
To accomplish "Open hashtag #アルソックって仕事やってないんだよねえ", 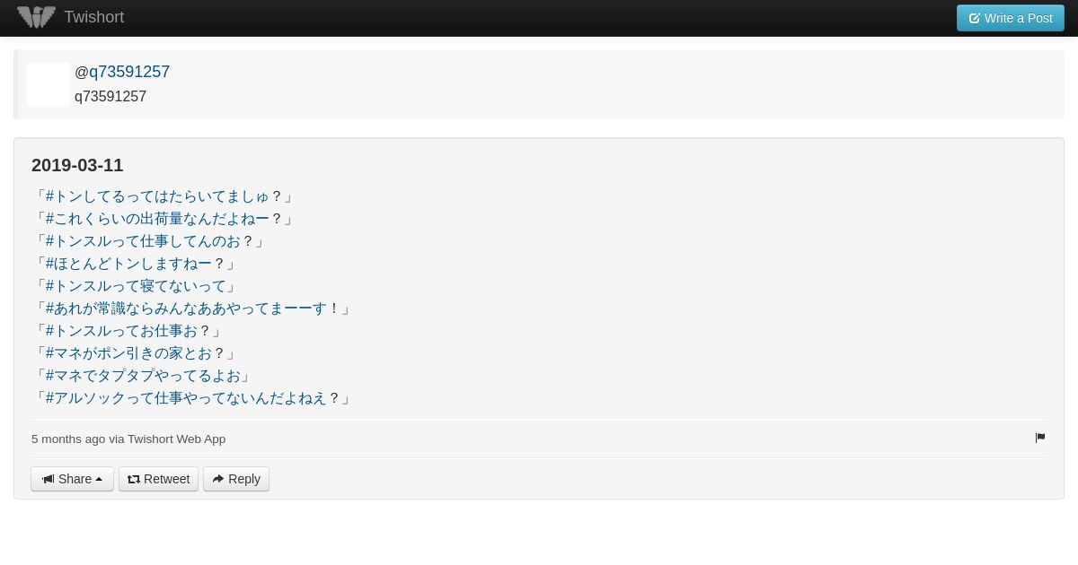I will click(x=186, y=398).
